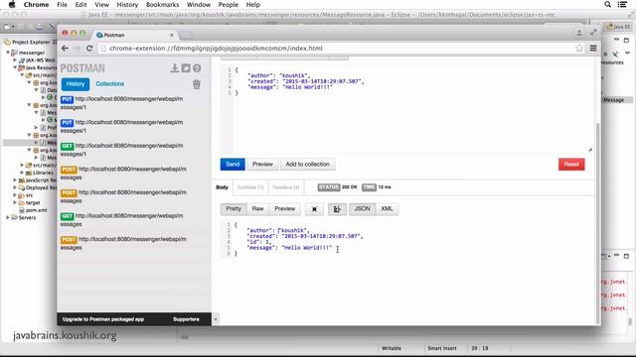Open second PUT messages/1 history entry
The width and height of the screenshot is (636, 357).
[x=122, y=126]
